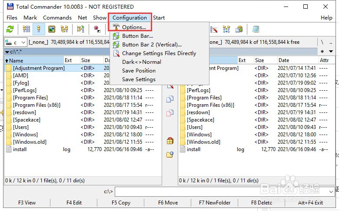Click the red dashed move icon in vertical bar
Viewport: 339px width, 211px height.
tap(170, 113)
